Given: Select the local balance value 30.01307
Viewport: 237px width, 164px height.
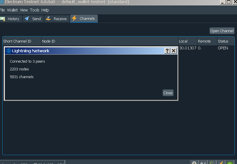Looking at the screenshot, I should pyautogui.click(x=188, y=48).
